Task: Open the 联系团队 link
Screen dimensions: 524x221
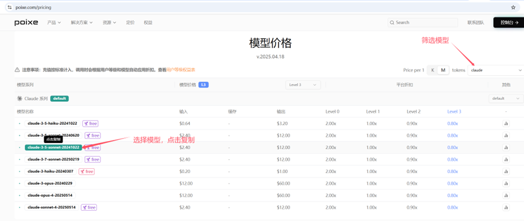Action: 476,22
